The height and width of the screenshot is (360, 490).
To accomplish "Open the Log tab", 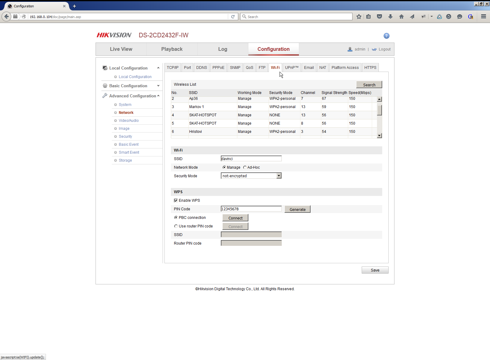I will pyautogui.click(x=223, y=49).
